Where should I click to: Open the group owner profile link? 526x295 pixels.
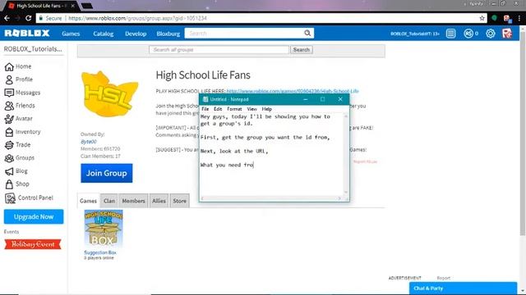[x=89, y=142]
